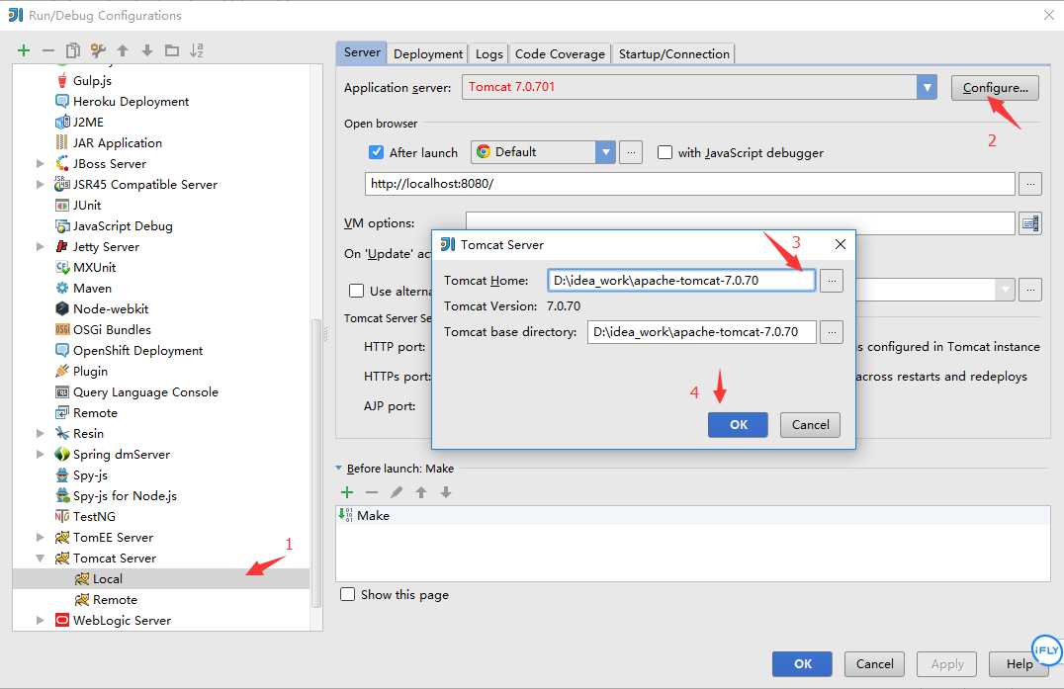Select Plugin configuration type
1064x689 pixels.
click(90, 372)
